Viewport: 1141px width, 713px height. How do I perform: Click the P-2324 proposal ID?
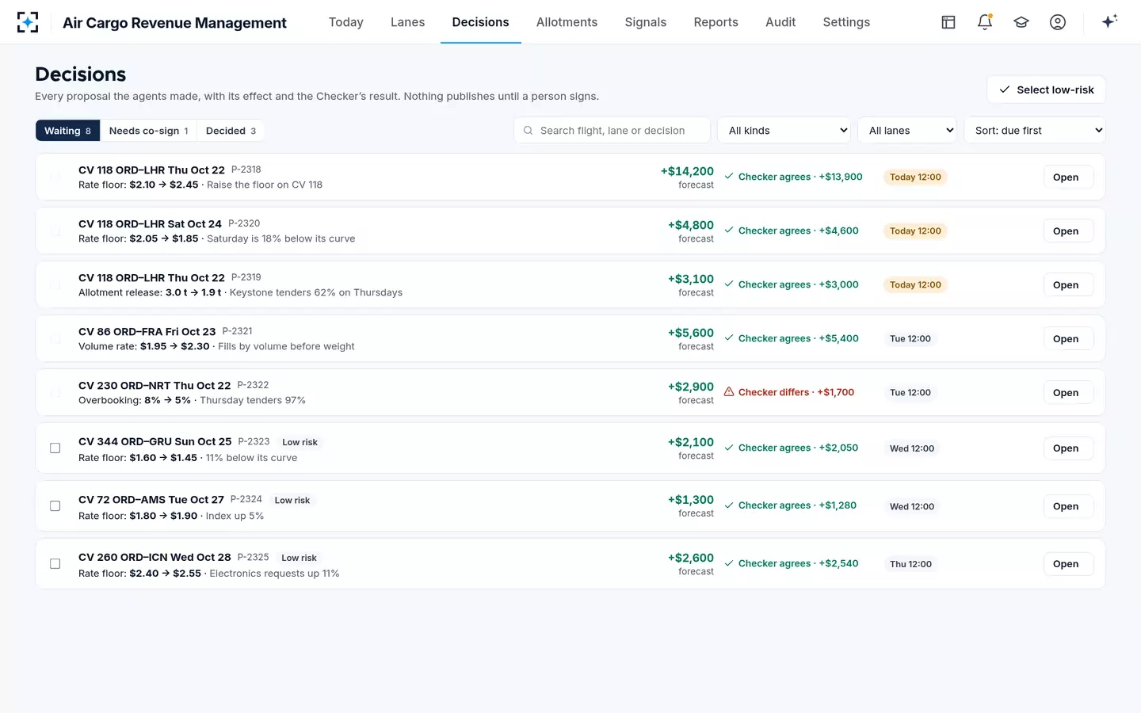[246, 499]
